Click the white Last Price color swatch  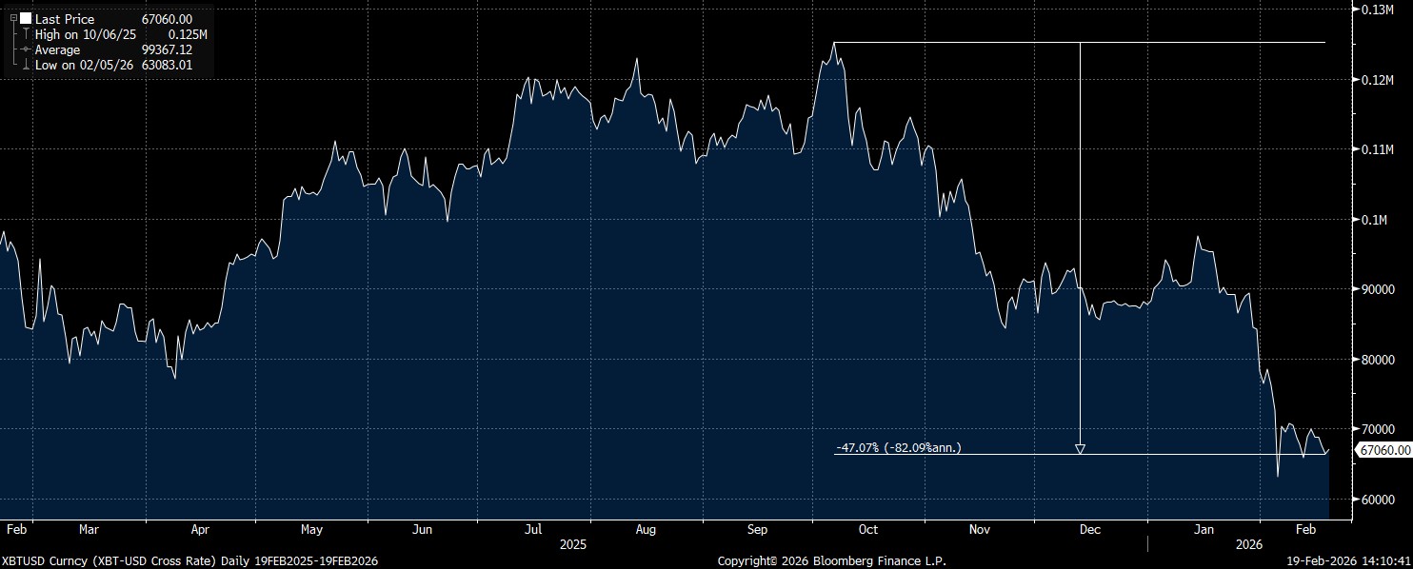(26, 19)
